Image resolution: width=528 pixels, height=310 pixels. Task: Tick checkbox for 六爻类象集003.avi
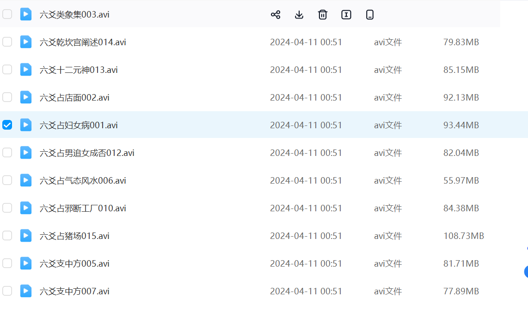(7, 14)
